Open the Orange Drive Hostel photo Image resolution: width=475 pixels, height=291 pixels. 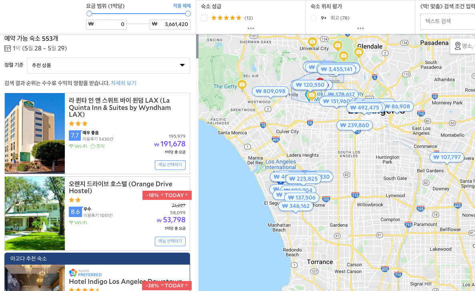pos(35,213)
